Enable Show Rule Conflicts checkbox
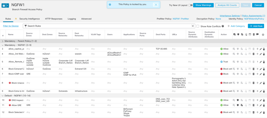 198,26
